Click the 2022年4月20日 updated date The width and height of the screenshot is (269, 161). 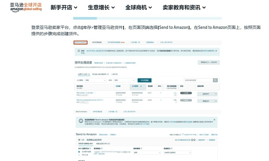coord(137,93)
